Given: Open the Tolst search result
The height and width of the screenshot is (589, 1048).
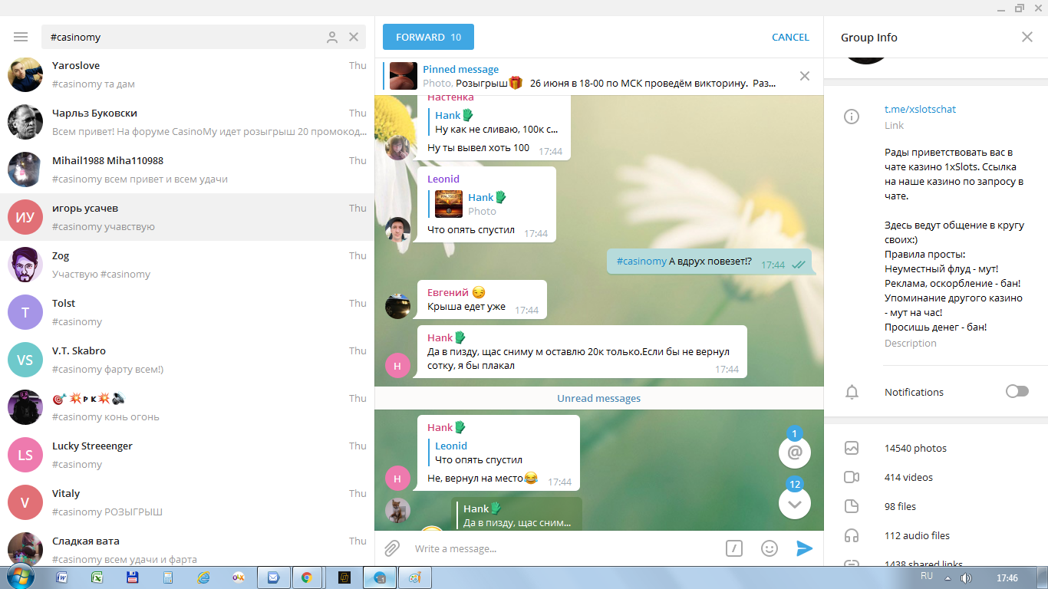Looking at the screenshot, I should tap(187, 312).
